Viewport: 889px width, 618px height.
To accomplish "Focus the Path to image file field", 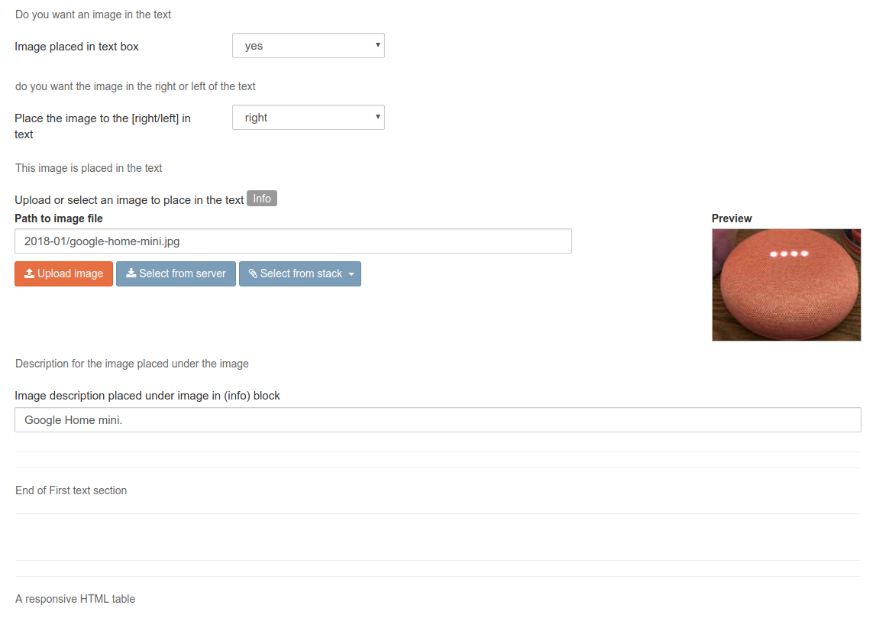I will (293, 241).
